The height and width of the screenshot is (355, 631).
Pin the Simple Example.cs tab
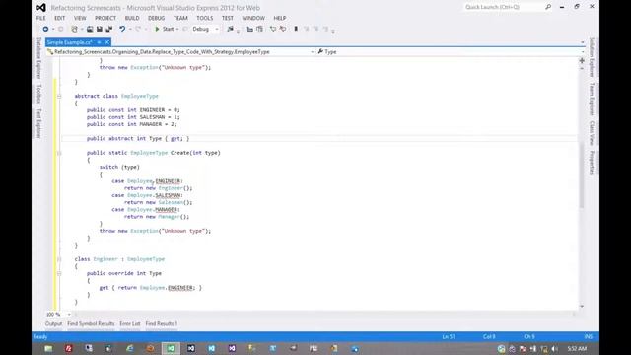click(x=99, y=42)
